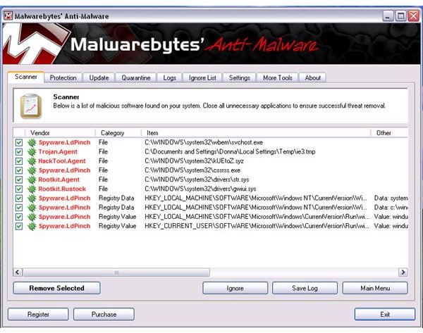Sort list by Vendor column header
Viewport: 423px width, 333px height.
tap(60, 133)
